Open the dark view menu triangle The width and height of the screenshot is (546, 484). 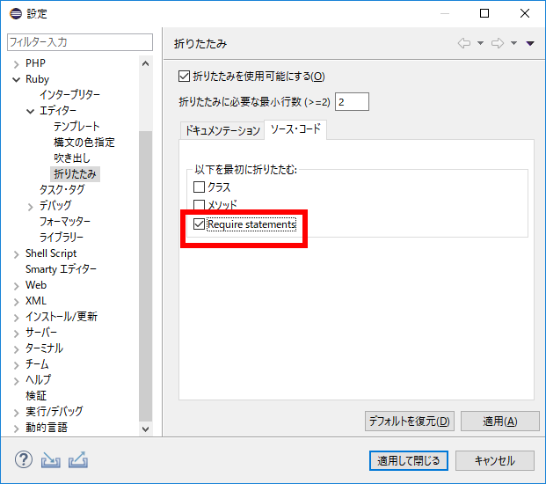point(530,43)
